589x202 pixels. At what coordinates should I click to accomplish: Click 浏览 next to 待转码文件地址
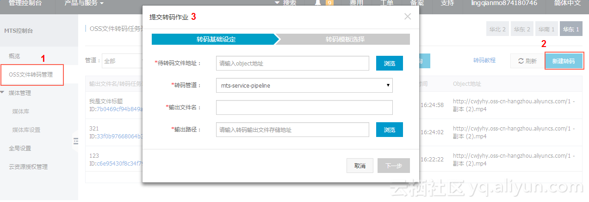(x=390, y=63)
